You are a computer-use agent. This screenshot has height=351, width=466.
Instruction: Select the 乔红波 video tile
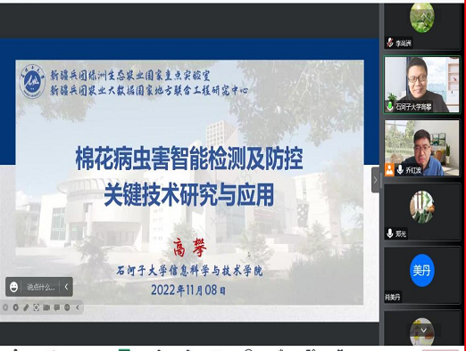click(421, 148)
